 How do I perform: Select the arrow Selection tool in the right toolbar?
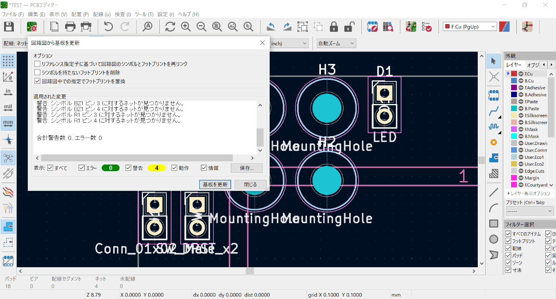pos(494,61)
